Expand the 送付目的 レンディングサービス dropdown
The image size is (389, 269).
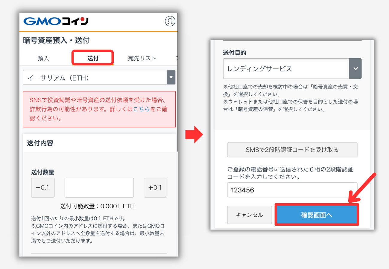[x=292, y=68]
